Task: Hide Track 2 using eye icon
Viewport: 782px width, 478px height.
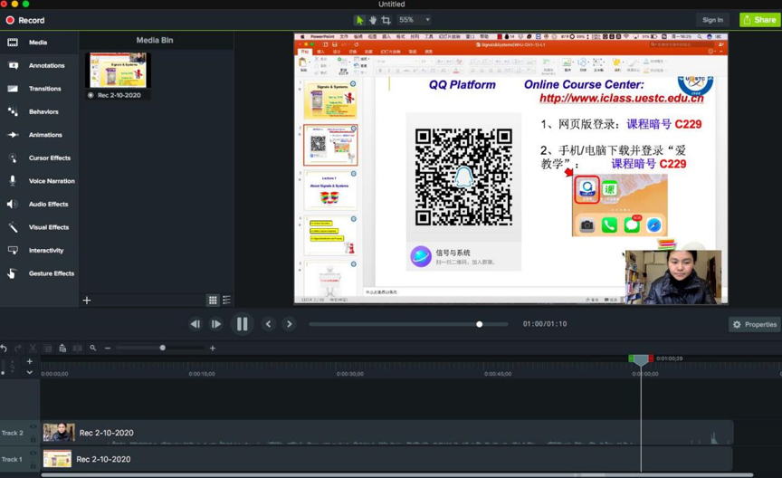Action: pyautogui.click(x=33, y=427)
